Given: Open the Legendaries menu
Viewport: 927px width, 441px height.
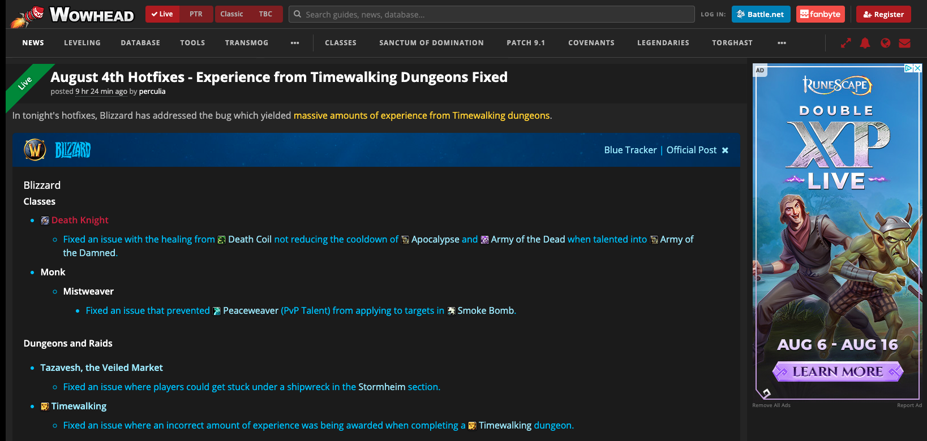Looking at the screenshot, I should click(663, 43).
